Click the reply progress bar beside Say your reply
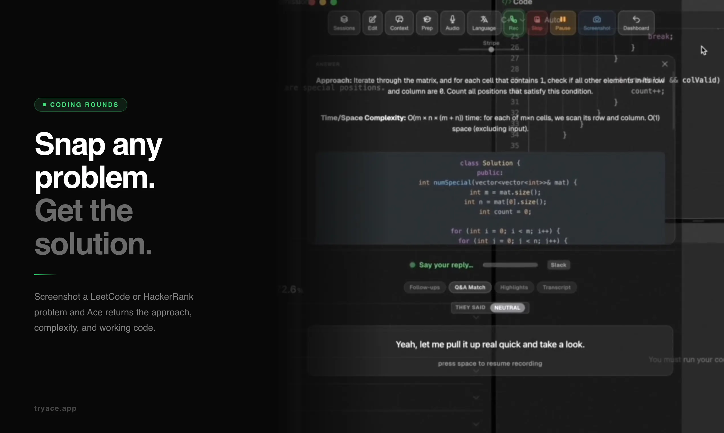The height and width of the screenshot is (433, 724). click(510, 265)
